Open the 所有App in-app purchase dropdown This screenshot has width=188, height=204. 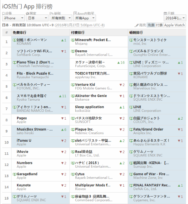coord(84,18)
